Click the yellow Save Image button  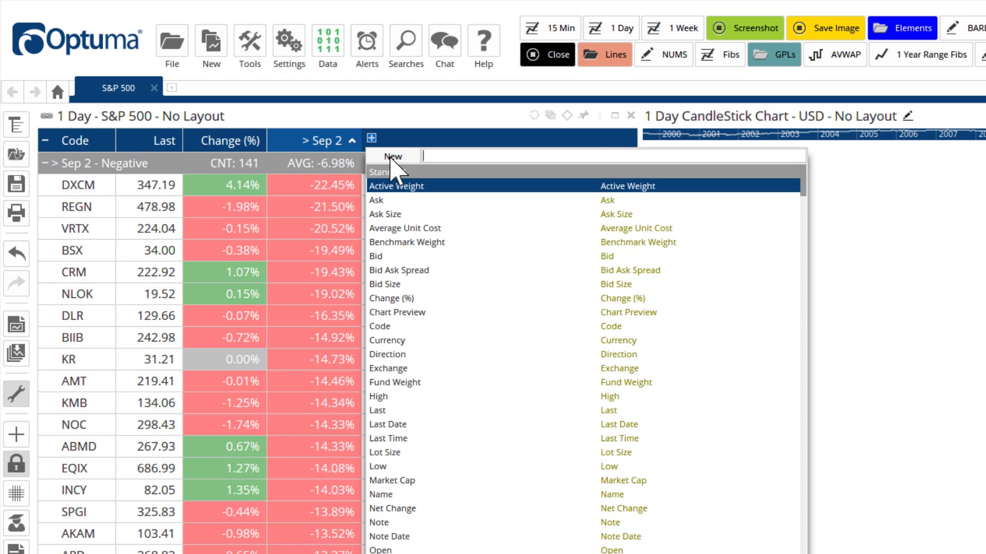pos(826,28)
